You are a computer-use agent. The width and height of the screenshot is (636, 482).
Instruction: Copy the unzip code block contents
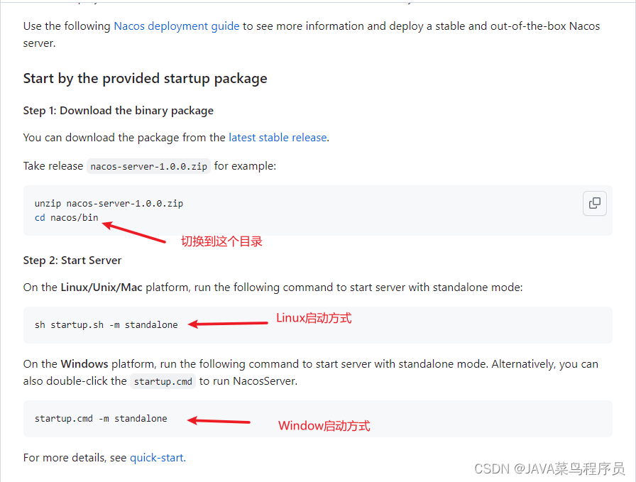(x=595, y=203)
